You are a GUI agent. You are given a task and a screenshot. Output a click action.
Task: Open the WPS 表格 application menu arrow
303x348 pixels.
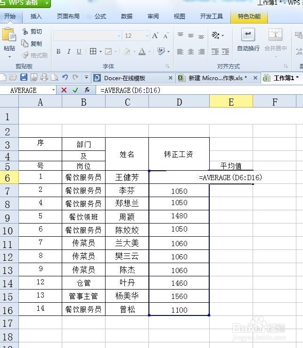pyautogui.click(x=47, y=3)
